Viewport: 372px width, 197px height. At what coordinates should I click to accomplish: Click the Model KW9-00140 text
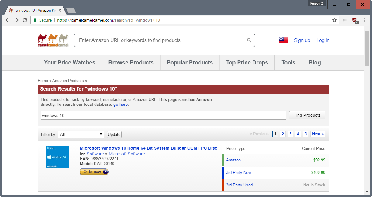pyautogui.click(x=97, y=164)
